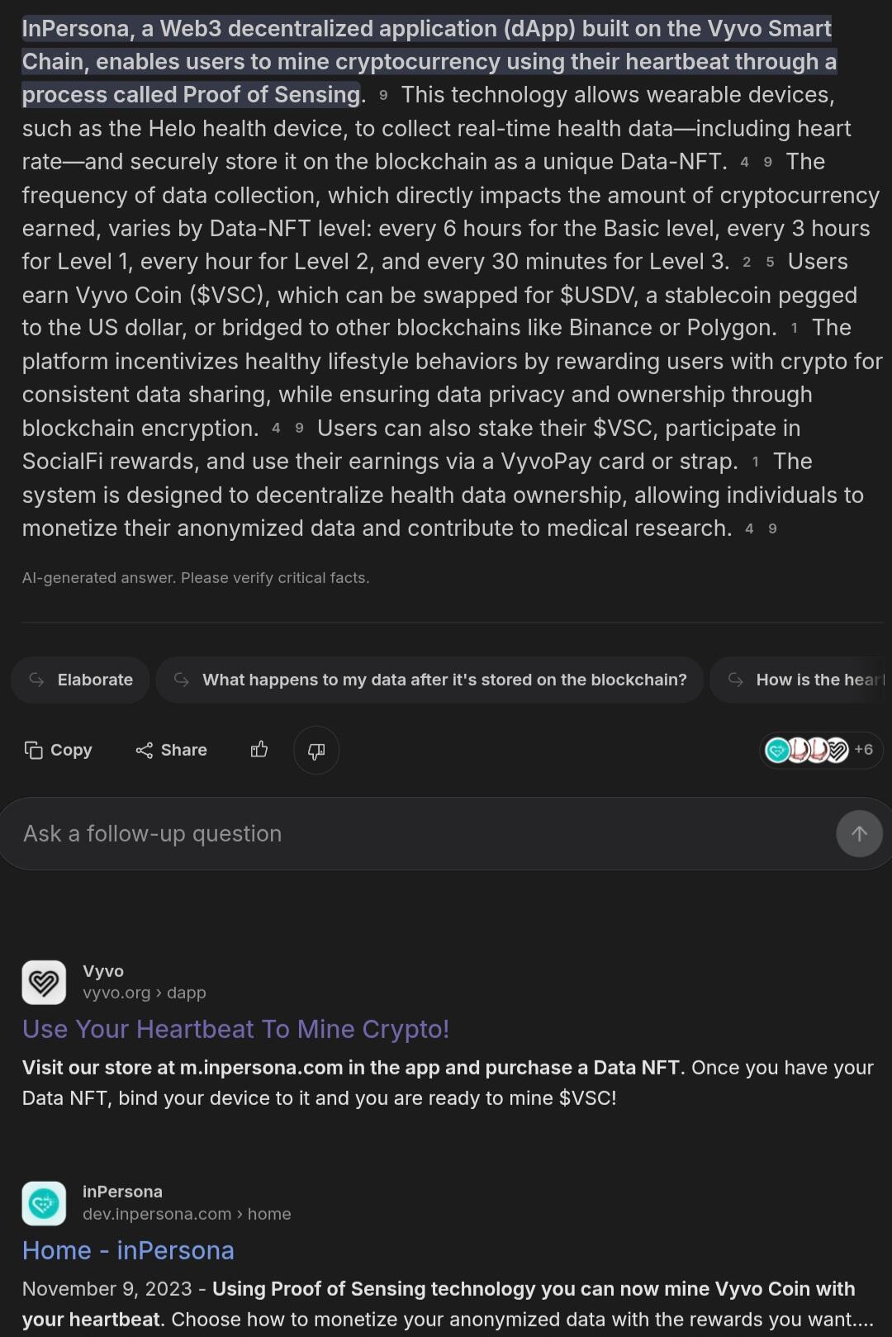
Task: Click the thumbs down icon
Action: click(316, 750)
